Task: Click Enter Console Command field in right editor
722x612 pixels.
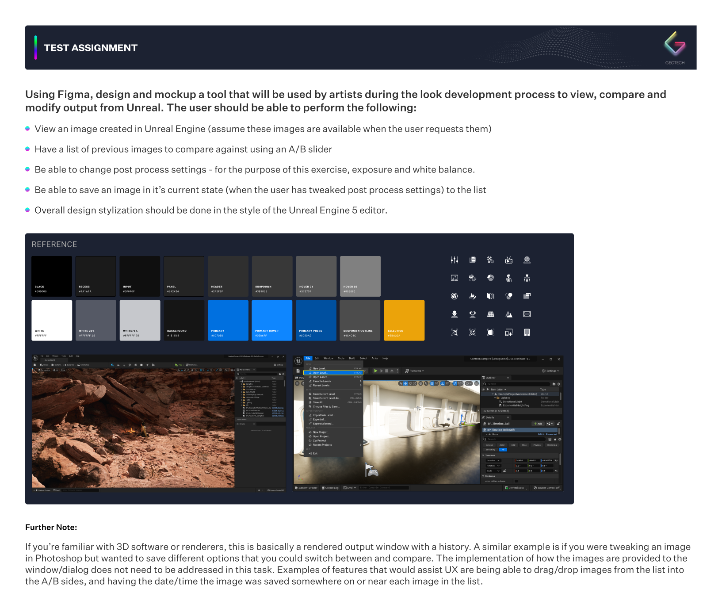Action: (x=383, y=488)
